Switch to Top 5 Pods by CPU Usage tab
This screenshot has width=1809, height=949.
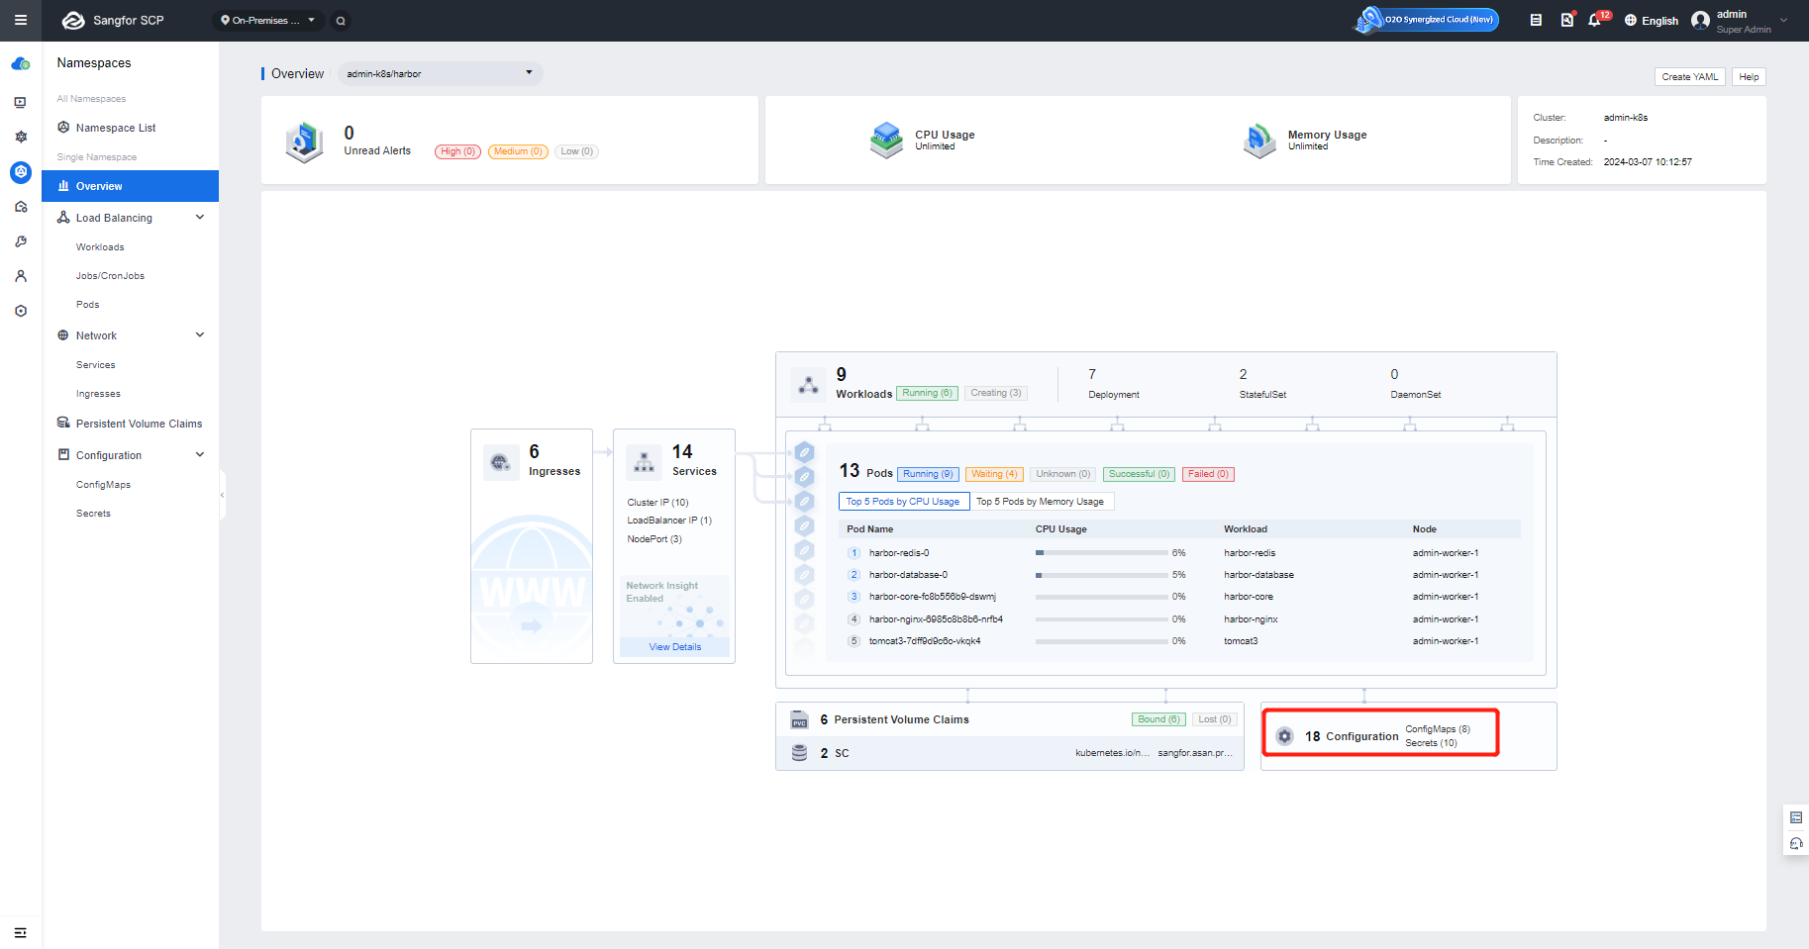click(x=903, y=502)
